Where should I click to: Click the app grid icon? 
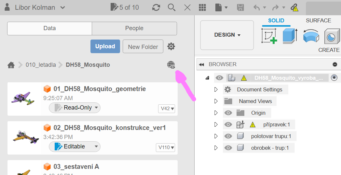click(203, 7)
